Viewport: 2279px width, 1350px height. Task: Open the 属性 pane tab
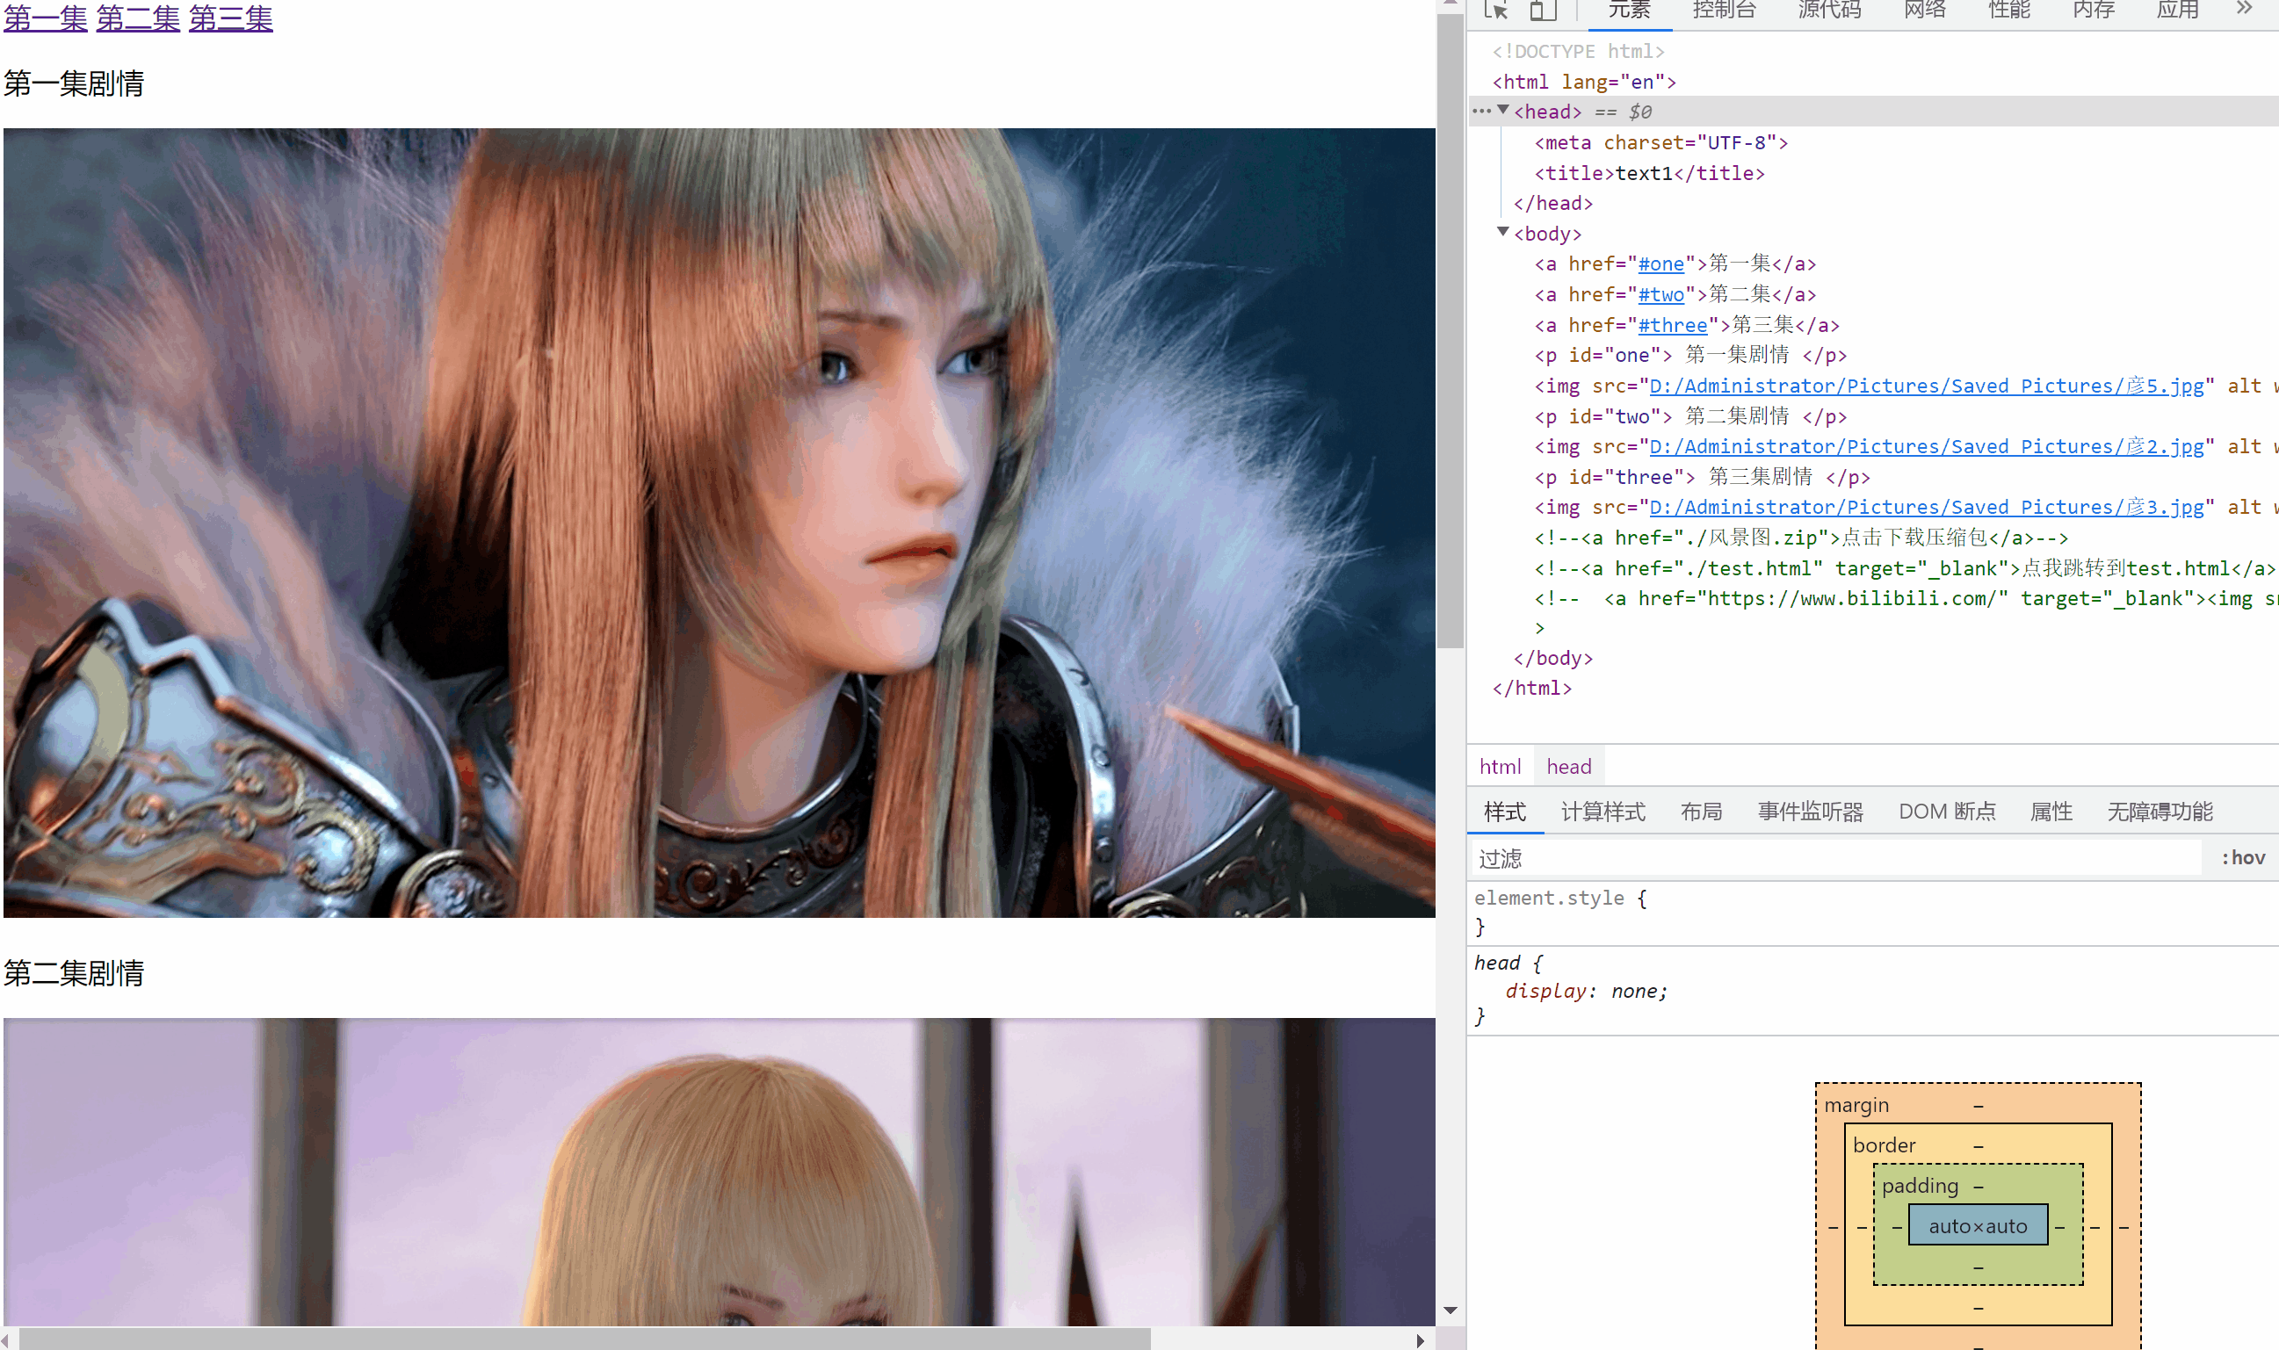coord(2051,812)
